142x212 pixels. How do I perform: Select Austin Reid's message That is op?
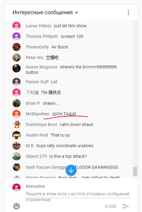60,135
